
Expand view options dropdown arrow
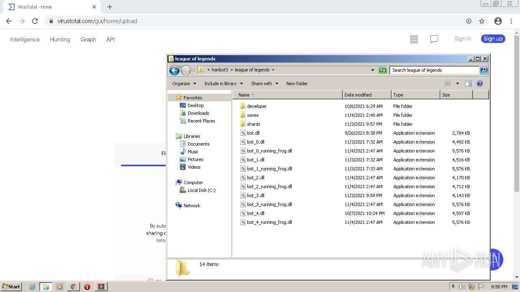pos(457,84)
